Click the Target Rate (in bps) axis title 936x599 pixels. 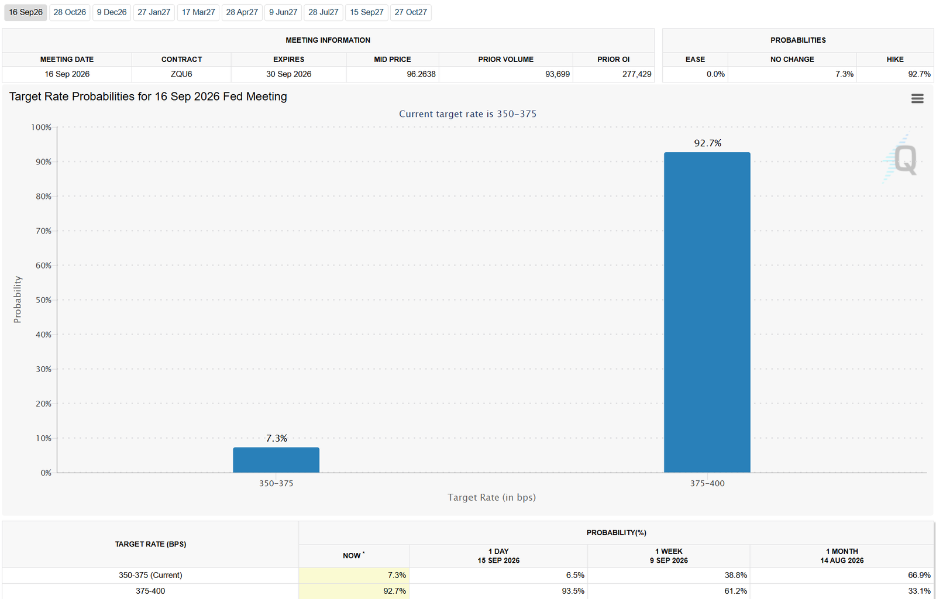pyautogui.click(x=491, y=498)
